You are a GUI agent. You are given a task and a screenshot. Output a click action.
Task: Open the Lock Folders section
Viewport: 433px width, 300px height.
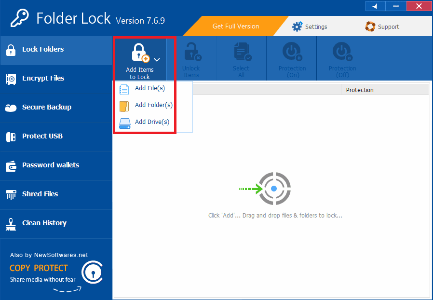(56, 50)
